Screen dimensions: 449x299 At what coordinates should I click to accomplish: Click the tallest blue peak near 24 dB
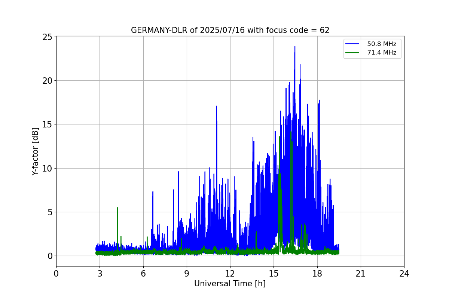(295, 47)
